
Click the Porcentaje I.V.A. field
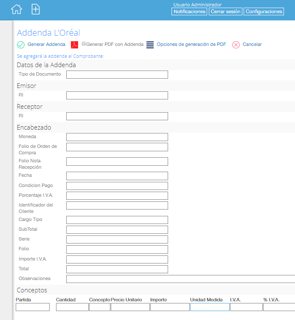(117, 196)
